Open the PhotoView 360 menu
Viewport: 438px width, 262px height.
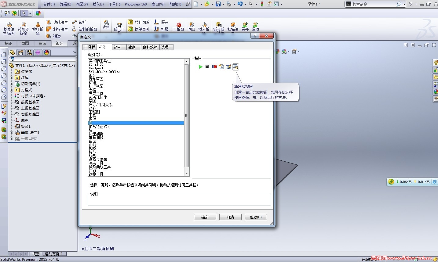coord(136,4)
